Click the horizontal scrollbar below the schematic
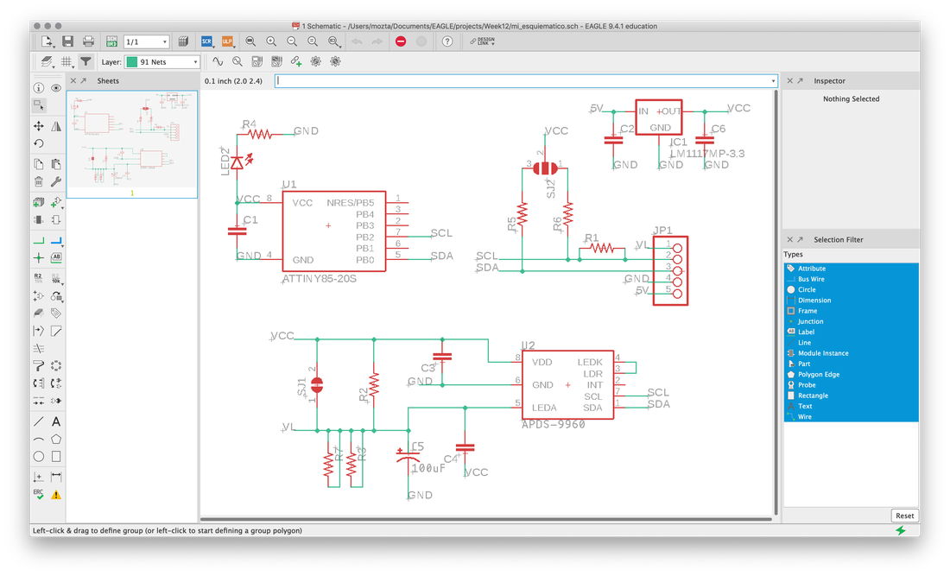This screenshot has height=576, width=950. point(486,519)
